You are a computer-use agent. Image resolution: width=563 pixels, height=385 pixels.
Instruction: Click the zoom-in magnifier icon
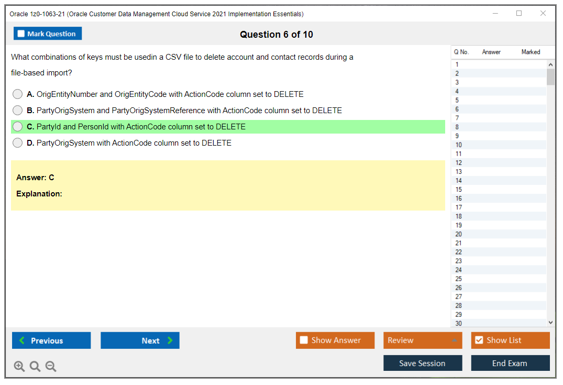click(19, 366)
